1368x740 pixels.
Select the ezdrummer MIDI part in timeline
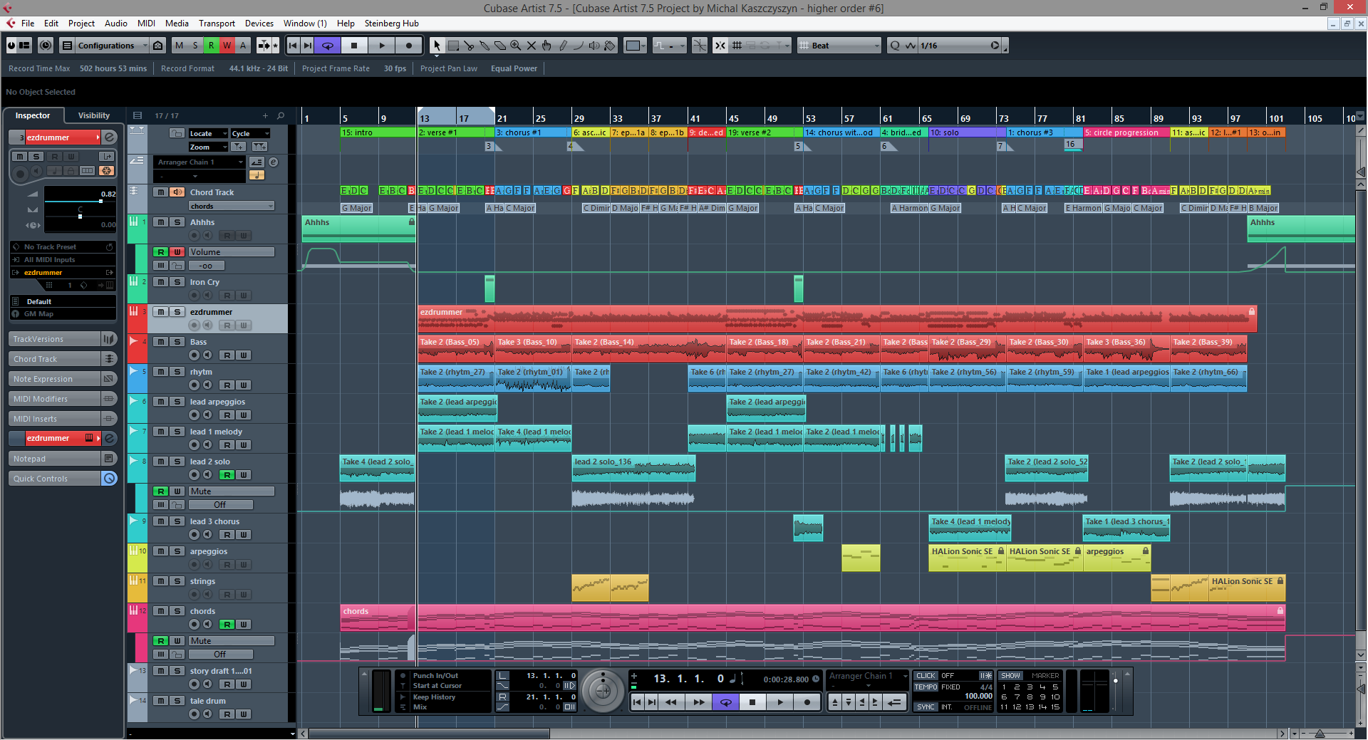coord(837,318)
